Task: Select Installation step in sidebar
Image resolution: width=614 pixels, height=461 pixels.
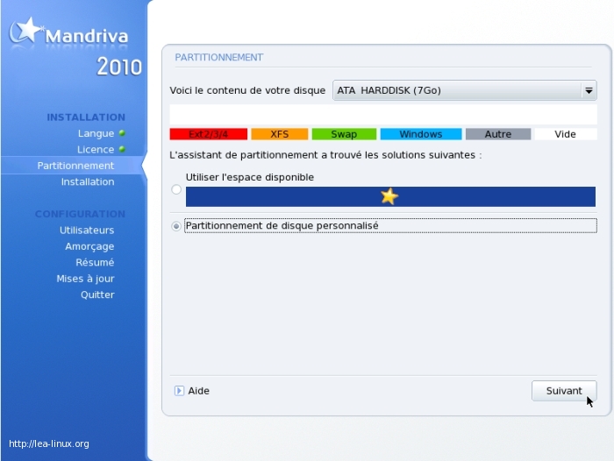Action: coord(88,181)
